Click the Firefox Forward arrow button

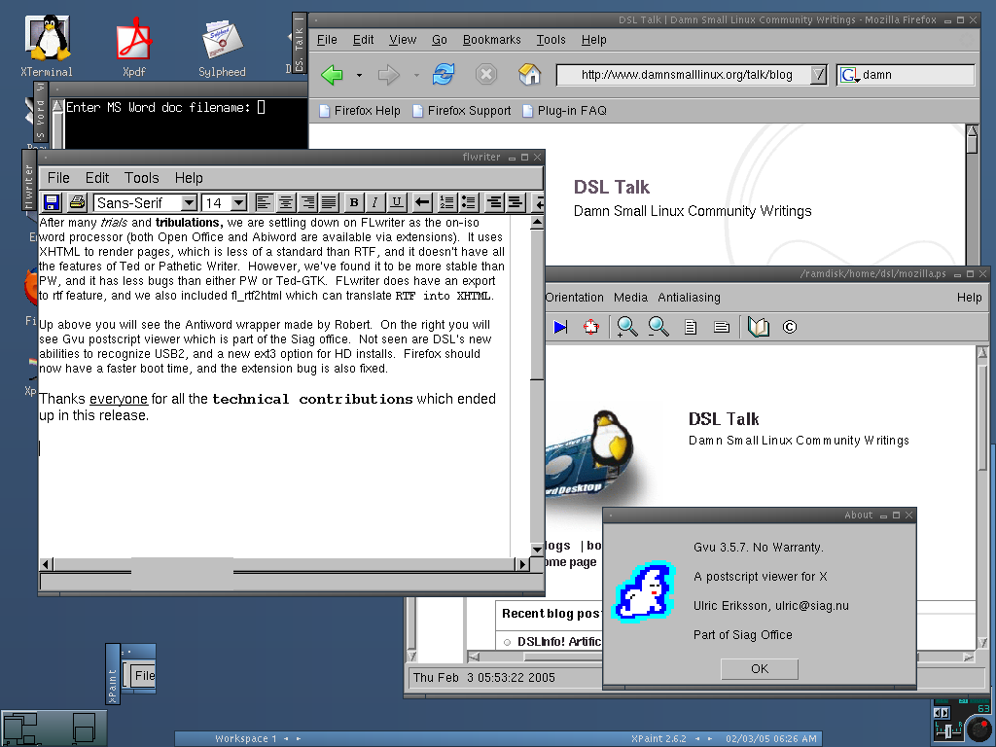click(388, 75)
